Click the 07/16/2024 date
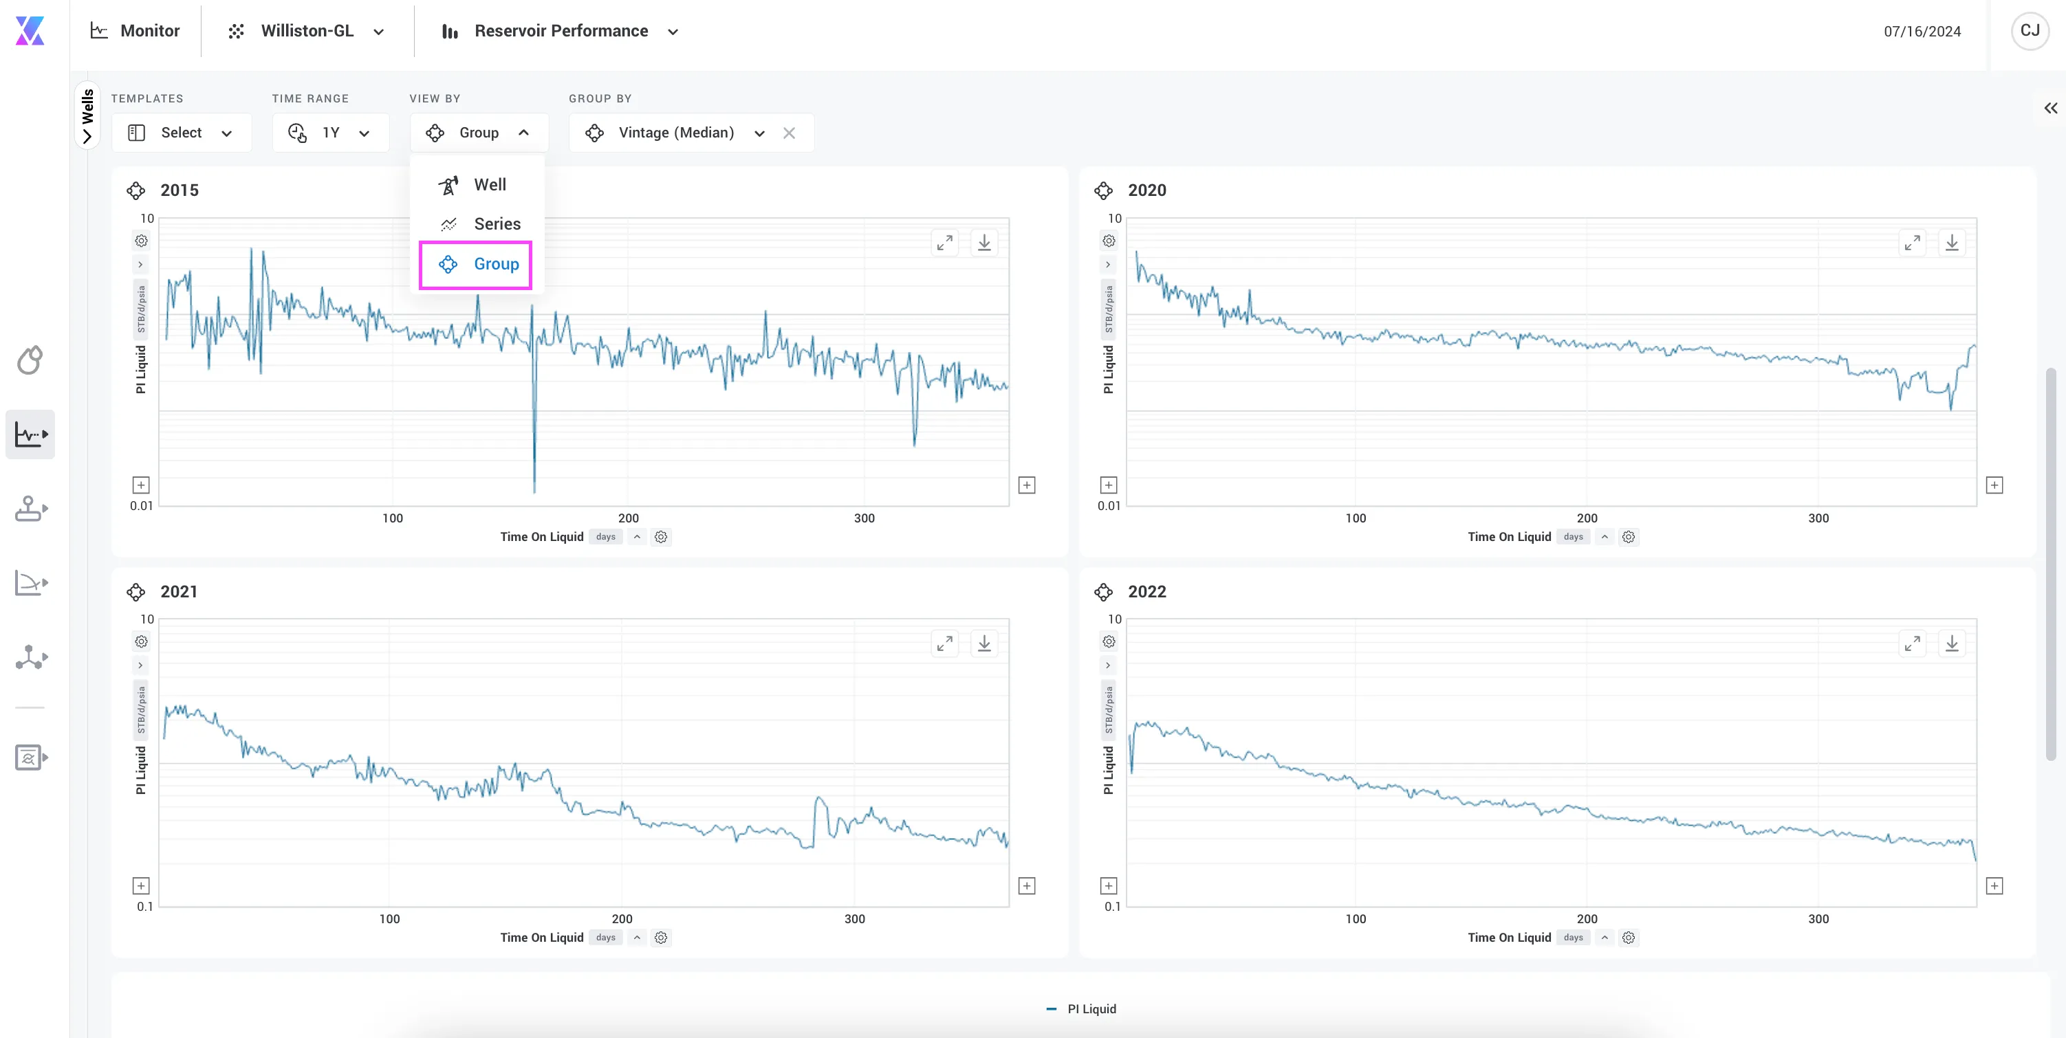This screenshot has height=1038, width=2066. click(1922, 31)
